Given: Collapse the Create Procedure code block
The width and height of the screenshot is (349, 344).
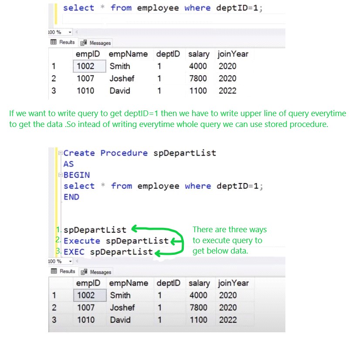Looking at the screenshot, I should tap(60, 153).
